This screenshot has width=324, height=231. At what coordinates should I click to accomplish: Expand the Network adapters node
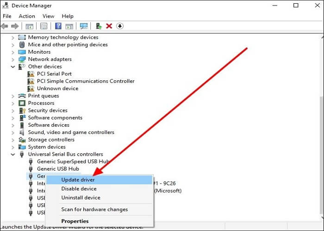[x=13, y=60]
